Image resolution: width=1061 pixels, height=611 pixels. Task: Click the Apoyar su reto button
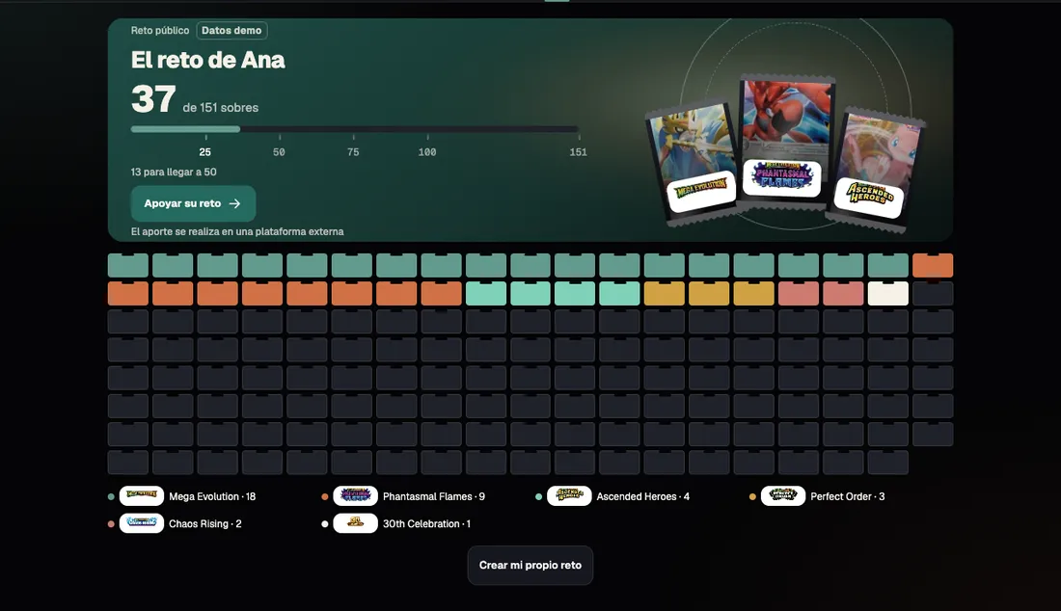[193, 203]
